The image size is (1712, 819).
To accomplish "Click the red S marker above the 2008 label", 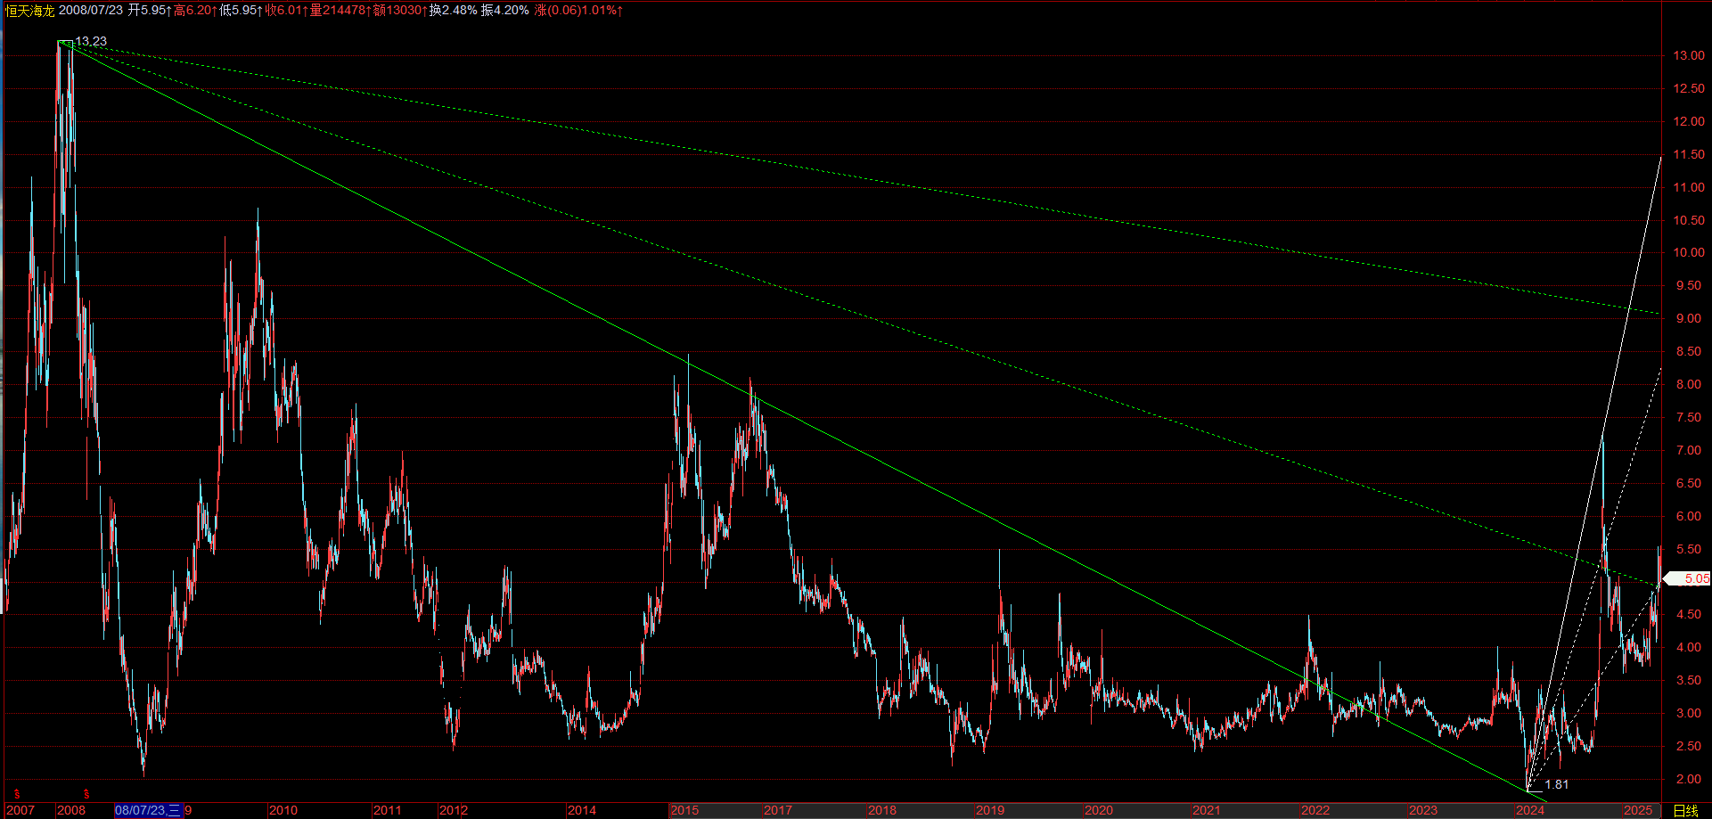I will tap(86, 793).
